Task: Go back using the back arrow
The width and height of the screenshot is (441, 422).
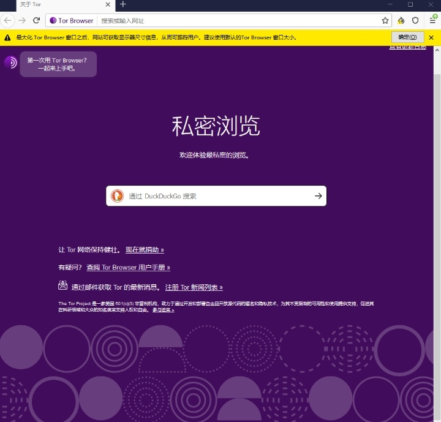Action: point(7,21)
